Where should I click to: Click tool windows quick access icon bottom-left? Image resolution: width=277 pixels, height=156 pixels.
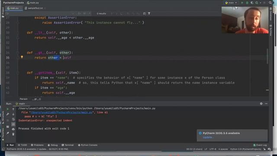(x=3, y=149)
